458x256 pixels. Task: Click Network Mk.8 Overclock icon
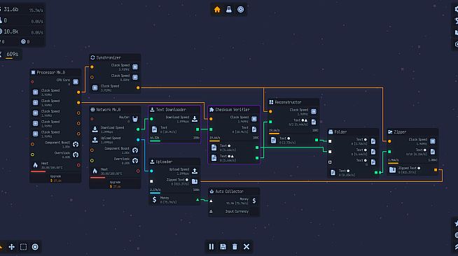[x=135, y=161]
